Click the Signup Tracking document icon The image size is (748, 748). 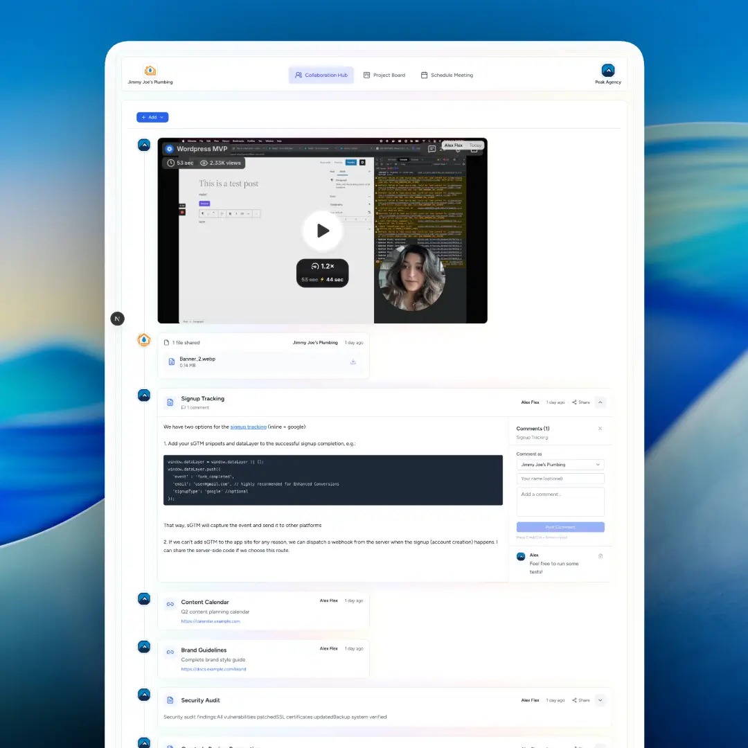tap(170, 402)
